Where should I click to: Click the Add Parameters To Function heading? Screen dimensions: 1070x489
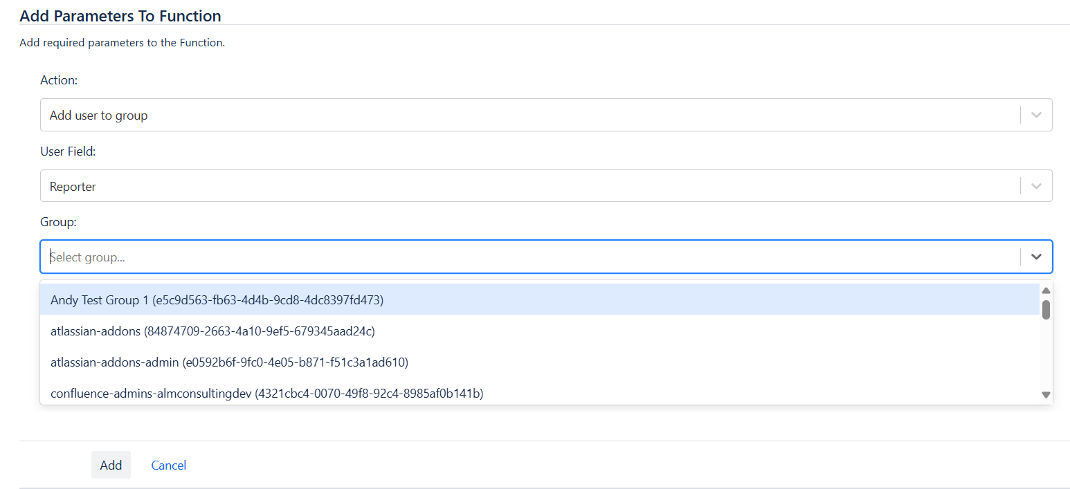tap(120, 15)
